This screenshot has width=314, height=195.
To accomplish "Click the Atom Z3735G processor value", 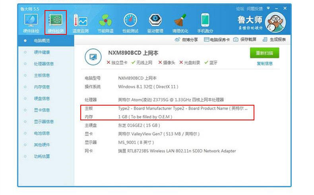I will pos(171,99).
